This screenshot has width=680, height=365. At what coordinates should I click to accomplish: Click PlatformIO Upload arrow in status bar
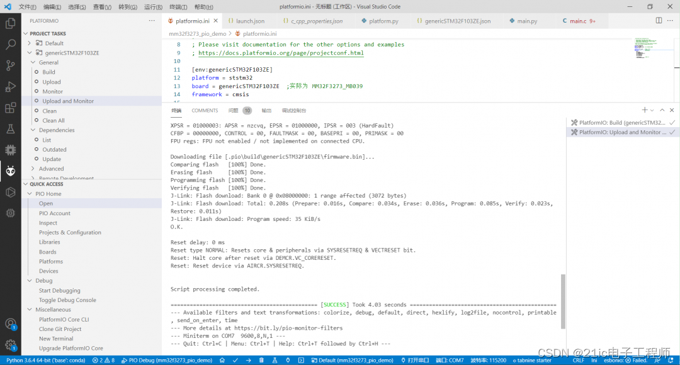pyautogui.click(x=248, y=360)
